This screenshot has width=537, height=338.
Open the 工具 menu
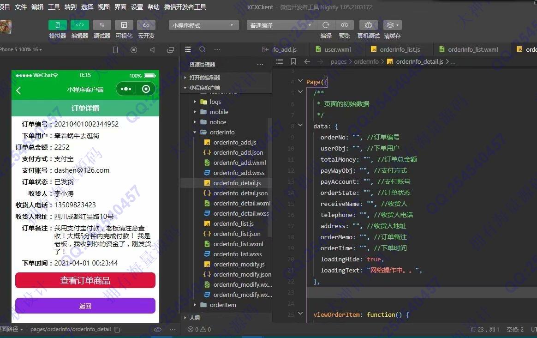[54, 7]
